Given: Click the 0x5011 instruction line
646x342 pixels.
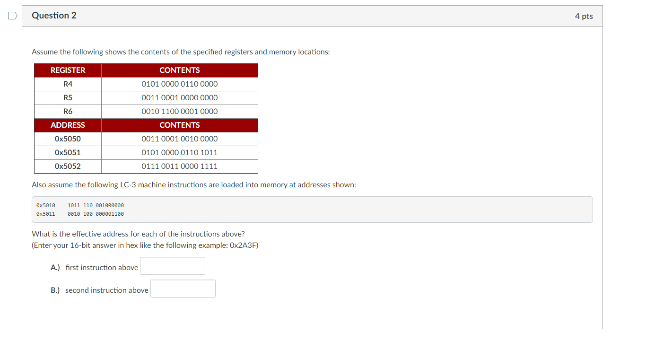Looking at the screenshot, I should 80,214.
